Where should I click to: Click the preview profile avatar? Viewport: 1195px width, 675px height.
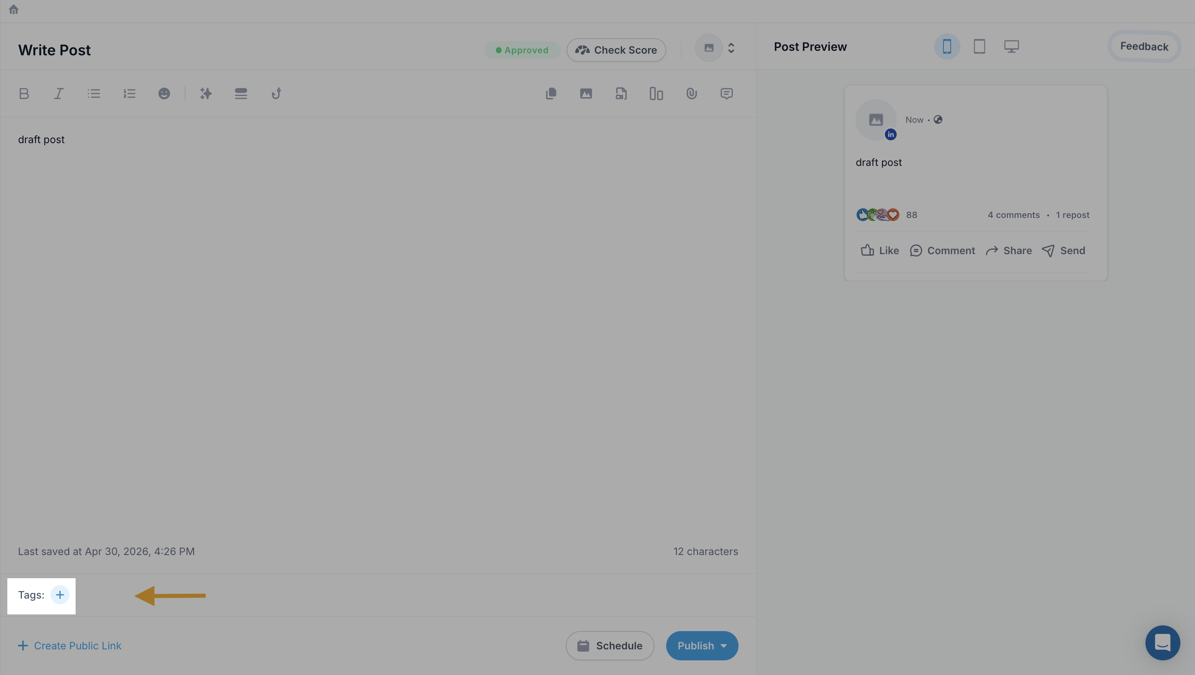coord(876,120)
